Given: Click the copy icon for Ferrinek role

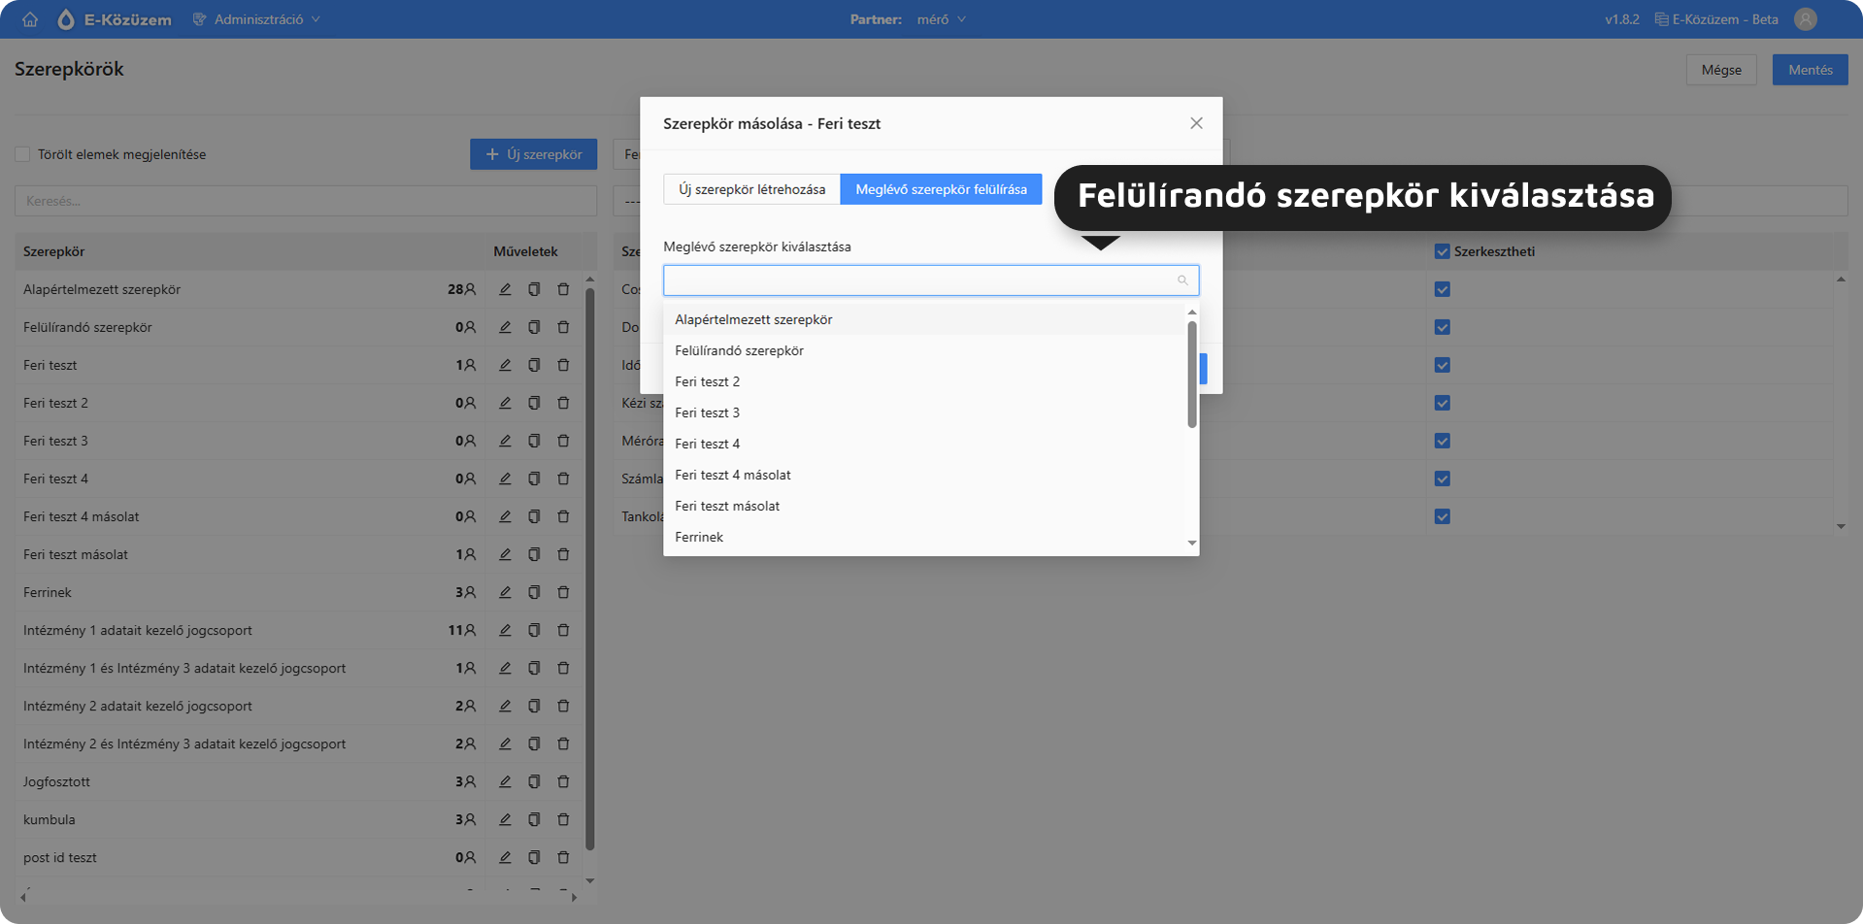Looking at the screenshot, I should point(534,592).
